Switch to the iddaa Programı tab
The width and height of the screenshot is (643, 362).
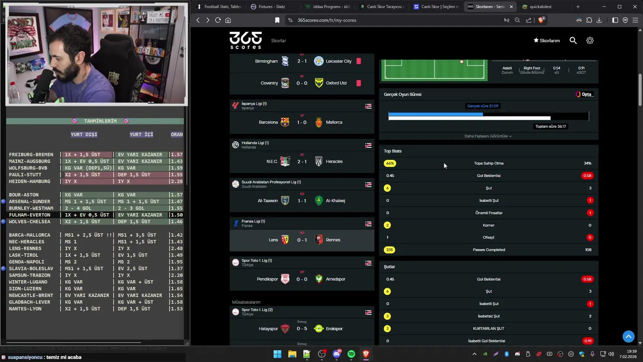(x=327, y=7)
